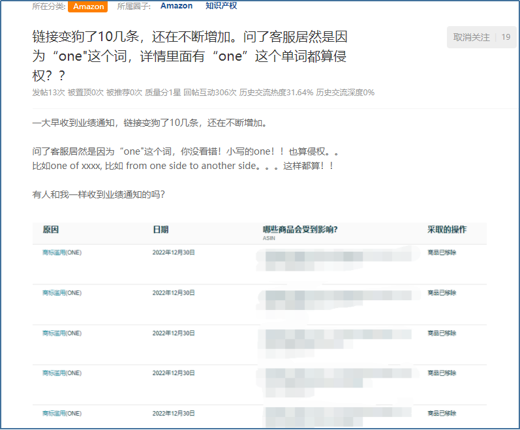
Task: Open the 知识产权 circle link
Action: (x=221, y=6)
